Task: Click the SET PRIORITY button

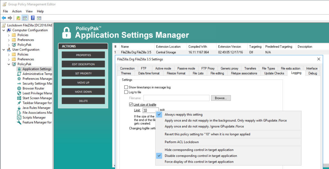Action: pos(83,73)
